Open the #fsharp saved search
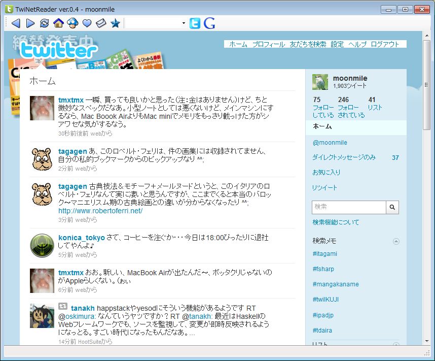The image size is (435, 361). (323, 269)
